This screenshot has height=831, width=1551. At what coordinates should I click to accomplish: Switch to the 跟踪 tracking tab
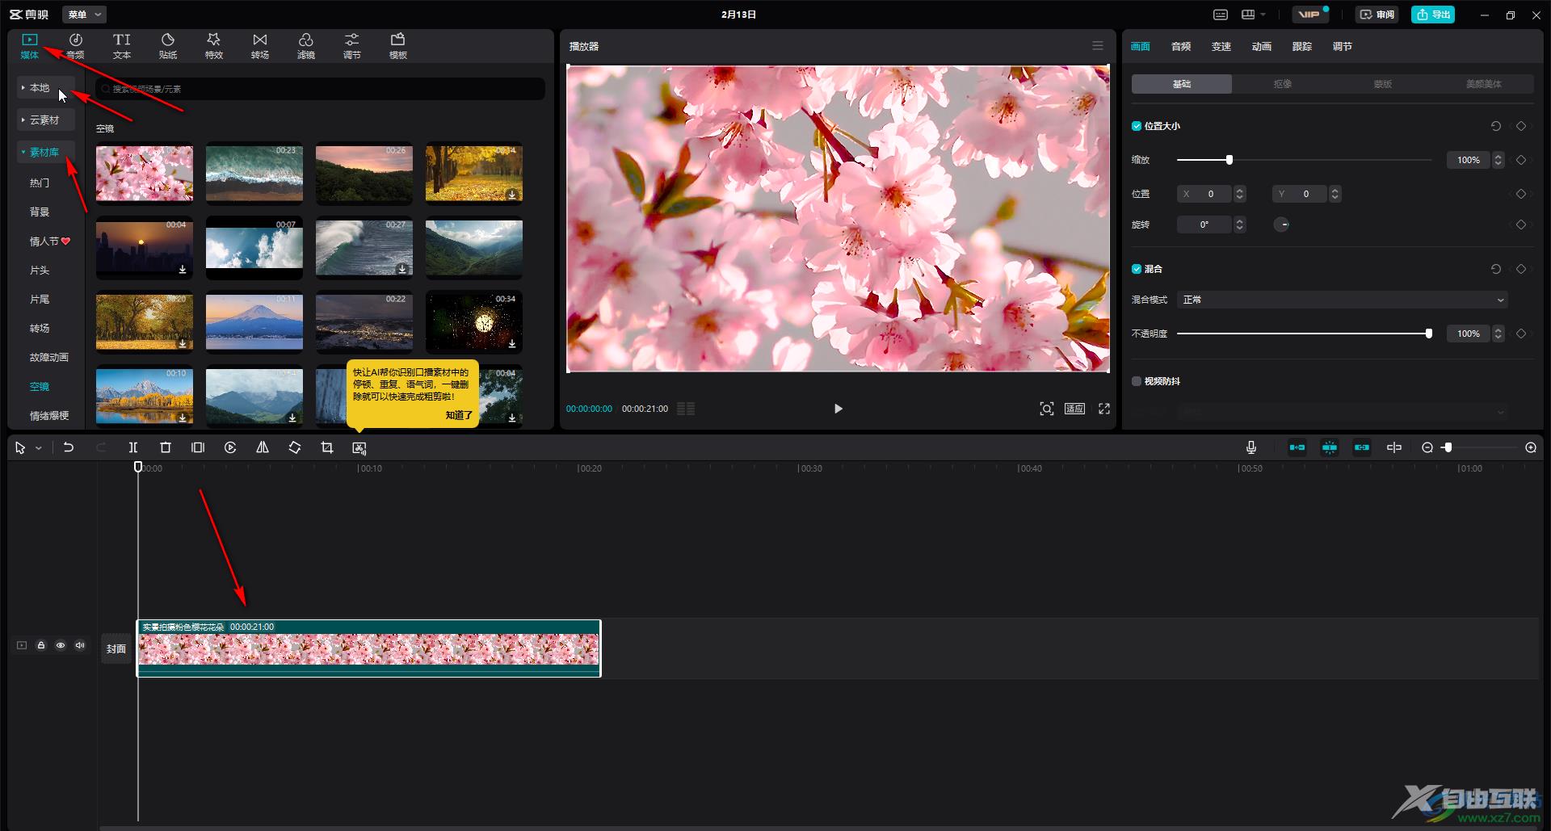[x=1302, y=47]
